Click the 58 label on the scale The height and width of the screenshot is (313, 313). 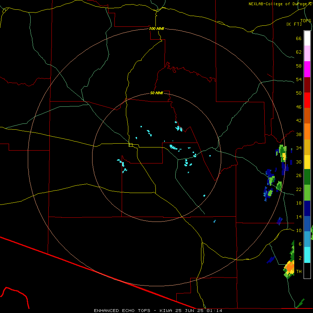tap(299, 66)
